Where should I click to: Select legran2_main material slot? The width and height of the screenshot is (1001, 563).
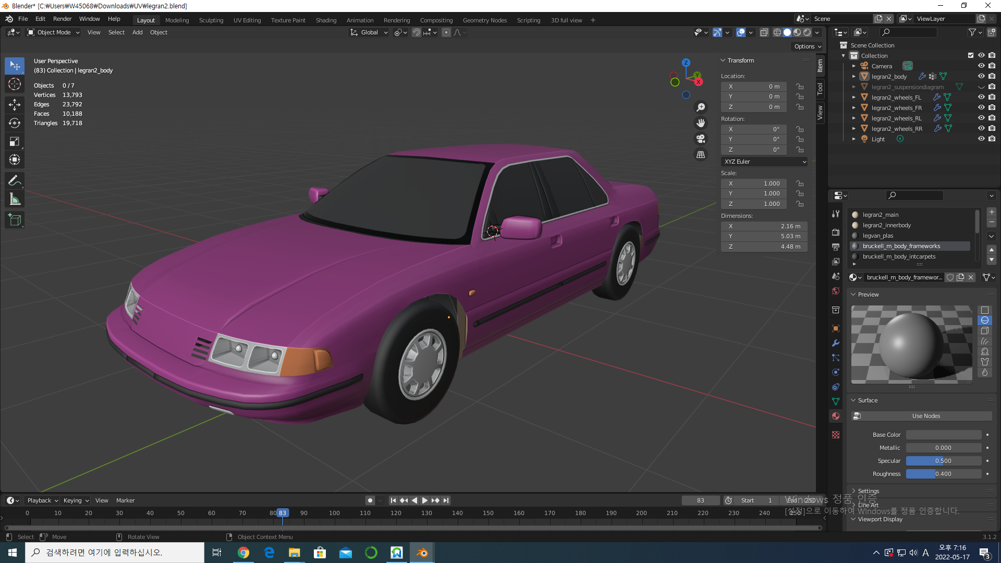pos(881,215)
